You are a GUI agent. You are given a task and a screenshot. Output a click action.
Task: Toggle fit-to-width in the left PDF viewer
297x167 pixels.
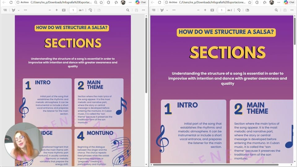(x=64, y=10)
